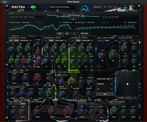
Task: Switch to the MOD tab
Action: click(x=67, y=33)
